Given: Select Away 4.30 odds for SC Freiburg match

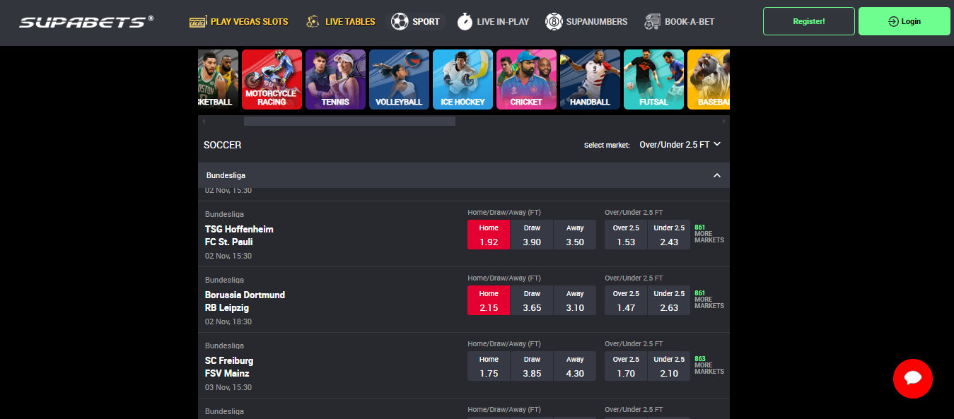Looking at the screenshot, I should (575, 366).
